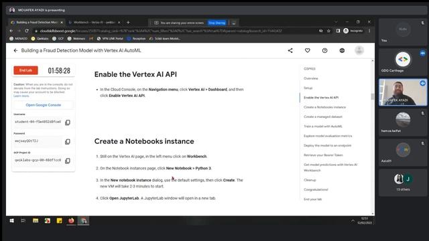
Task: Open the Sticky Notes taskbar icon
Action: coord(60,221)
